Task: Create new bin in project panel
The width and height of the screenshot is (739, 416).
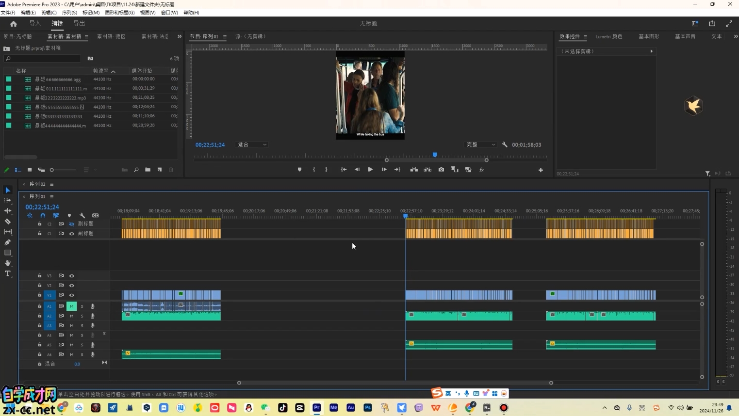Action: (x=148, y=170)
